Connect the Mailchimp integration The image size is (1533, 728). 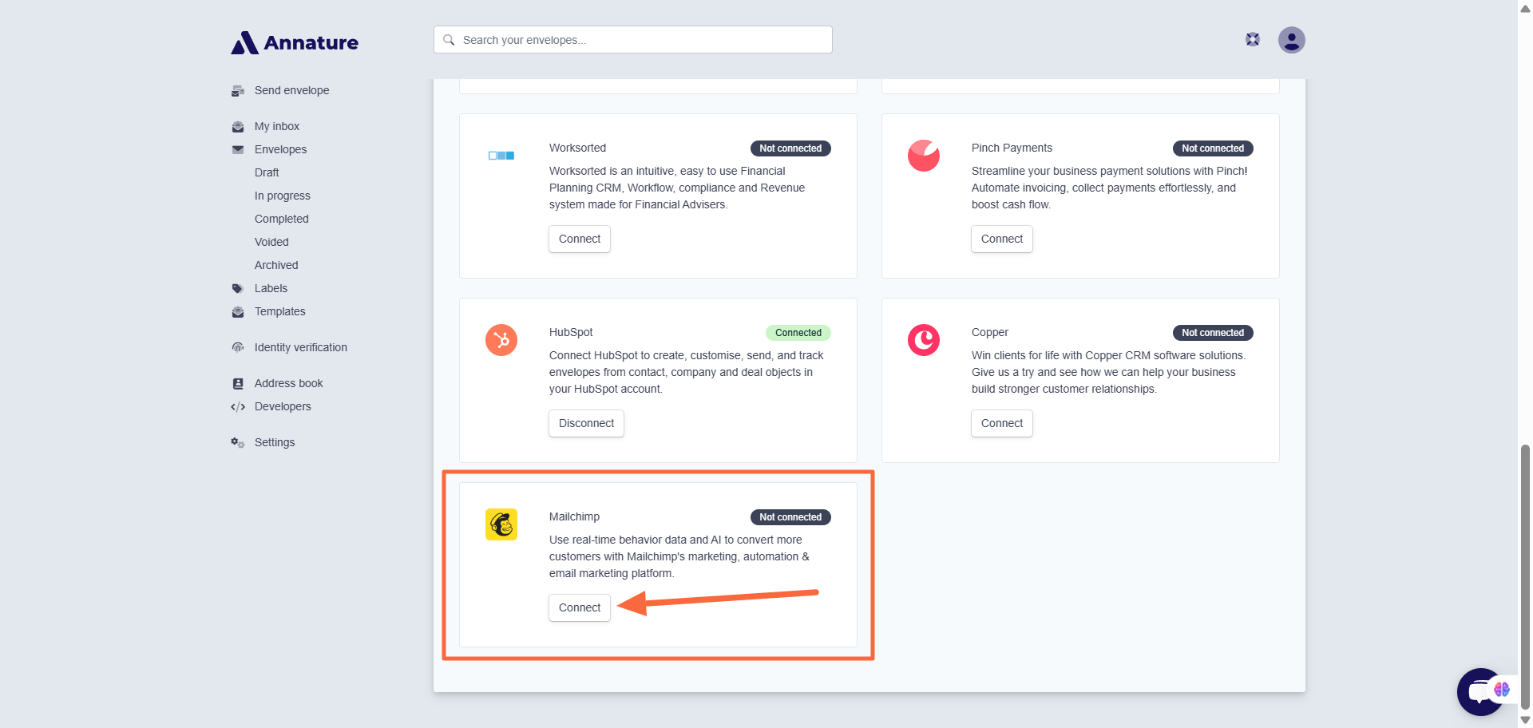coord(580,607)
